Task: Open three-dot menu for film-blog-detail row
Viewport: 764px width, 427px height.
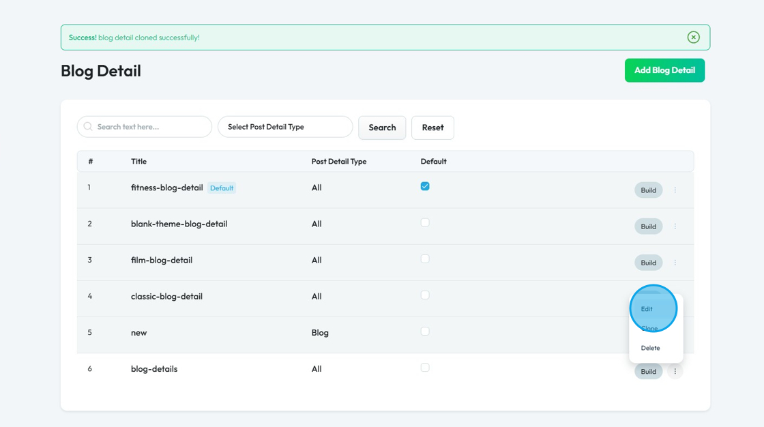Action: click(x=675, y=263)
